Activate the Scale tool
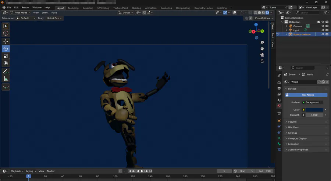This screenshot has width=331, height=181. click(x=6, y=56)
